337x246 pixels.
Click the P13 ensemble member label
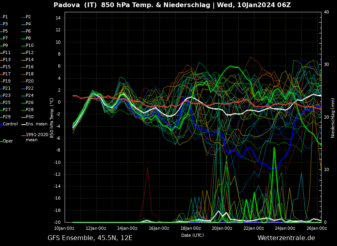click(x=6, y=60)
